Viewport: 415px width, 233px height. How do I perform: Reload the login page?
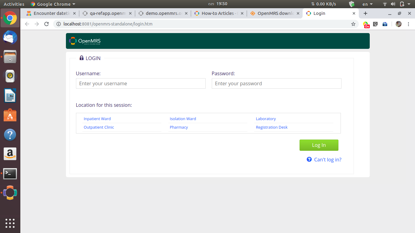pyautogui.click(x=46, y=24)
